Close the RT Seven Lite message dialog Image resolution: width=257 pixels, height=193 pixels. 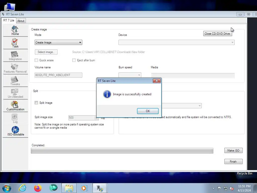(x=157, y=81)
